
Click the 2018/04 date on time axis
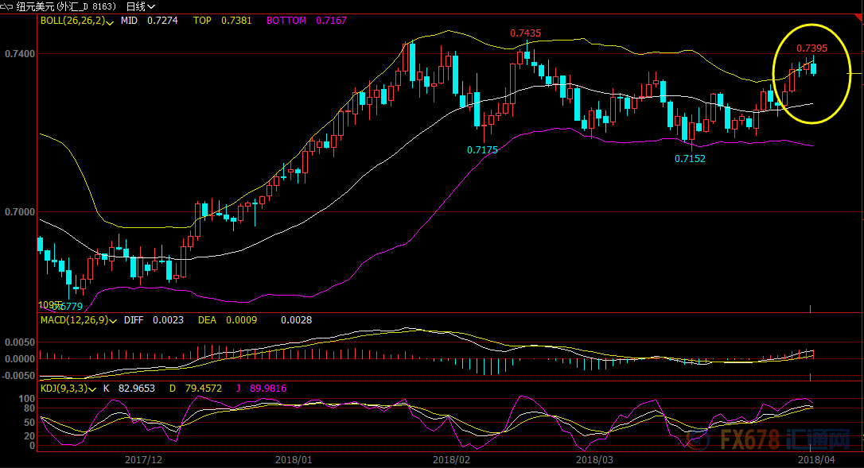tap(815, 459)
